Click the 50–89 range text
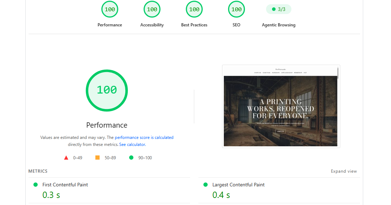The width and height of the screenshot is (391, 205). 110,158
